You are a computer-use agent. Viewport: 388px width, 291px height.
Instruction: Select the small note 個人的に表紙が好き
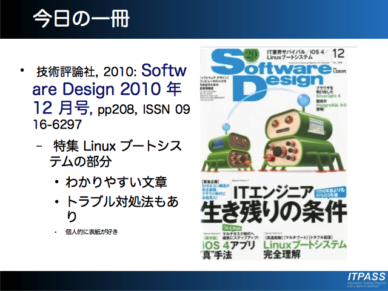click(x=91, y=232)
